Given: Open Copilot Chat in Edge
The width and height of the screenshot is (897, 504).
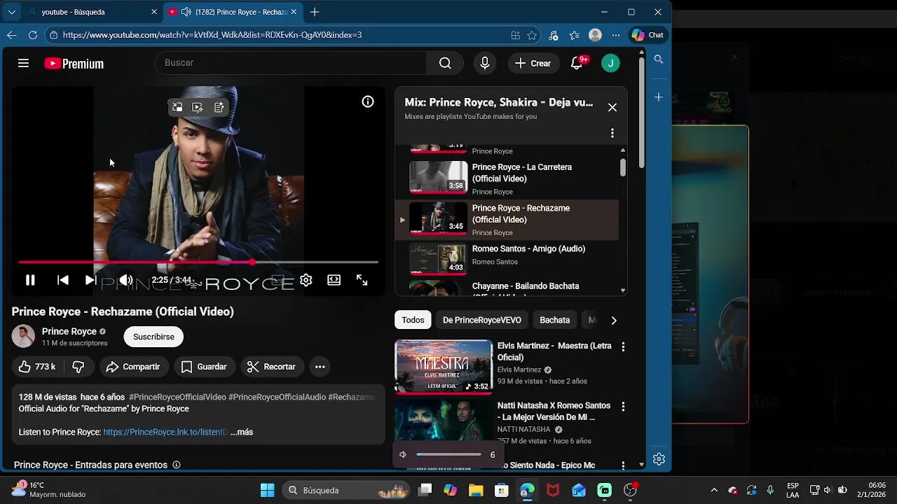Looking at the screenshot, I should point(648,35).
